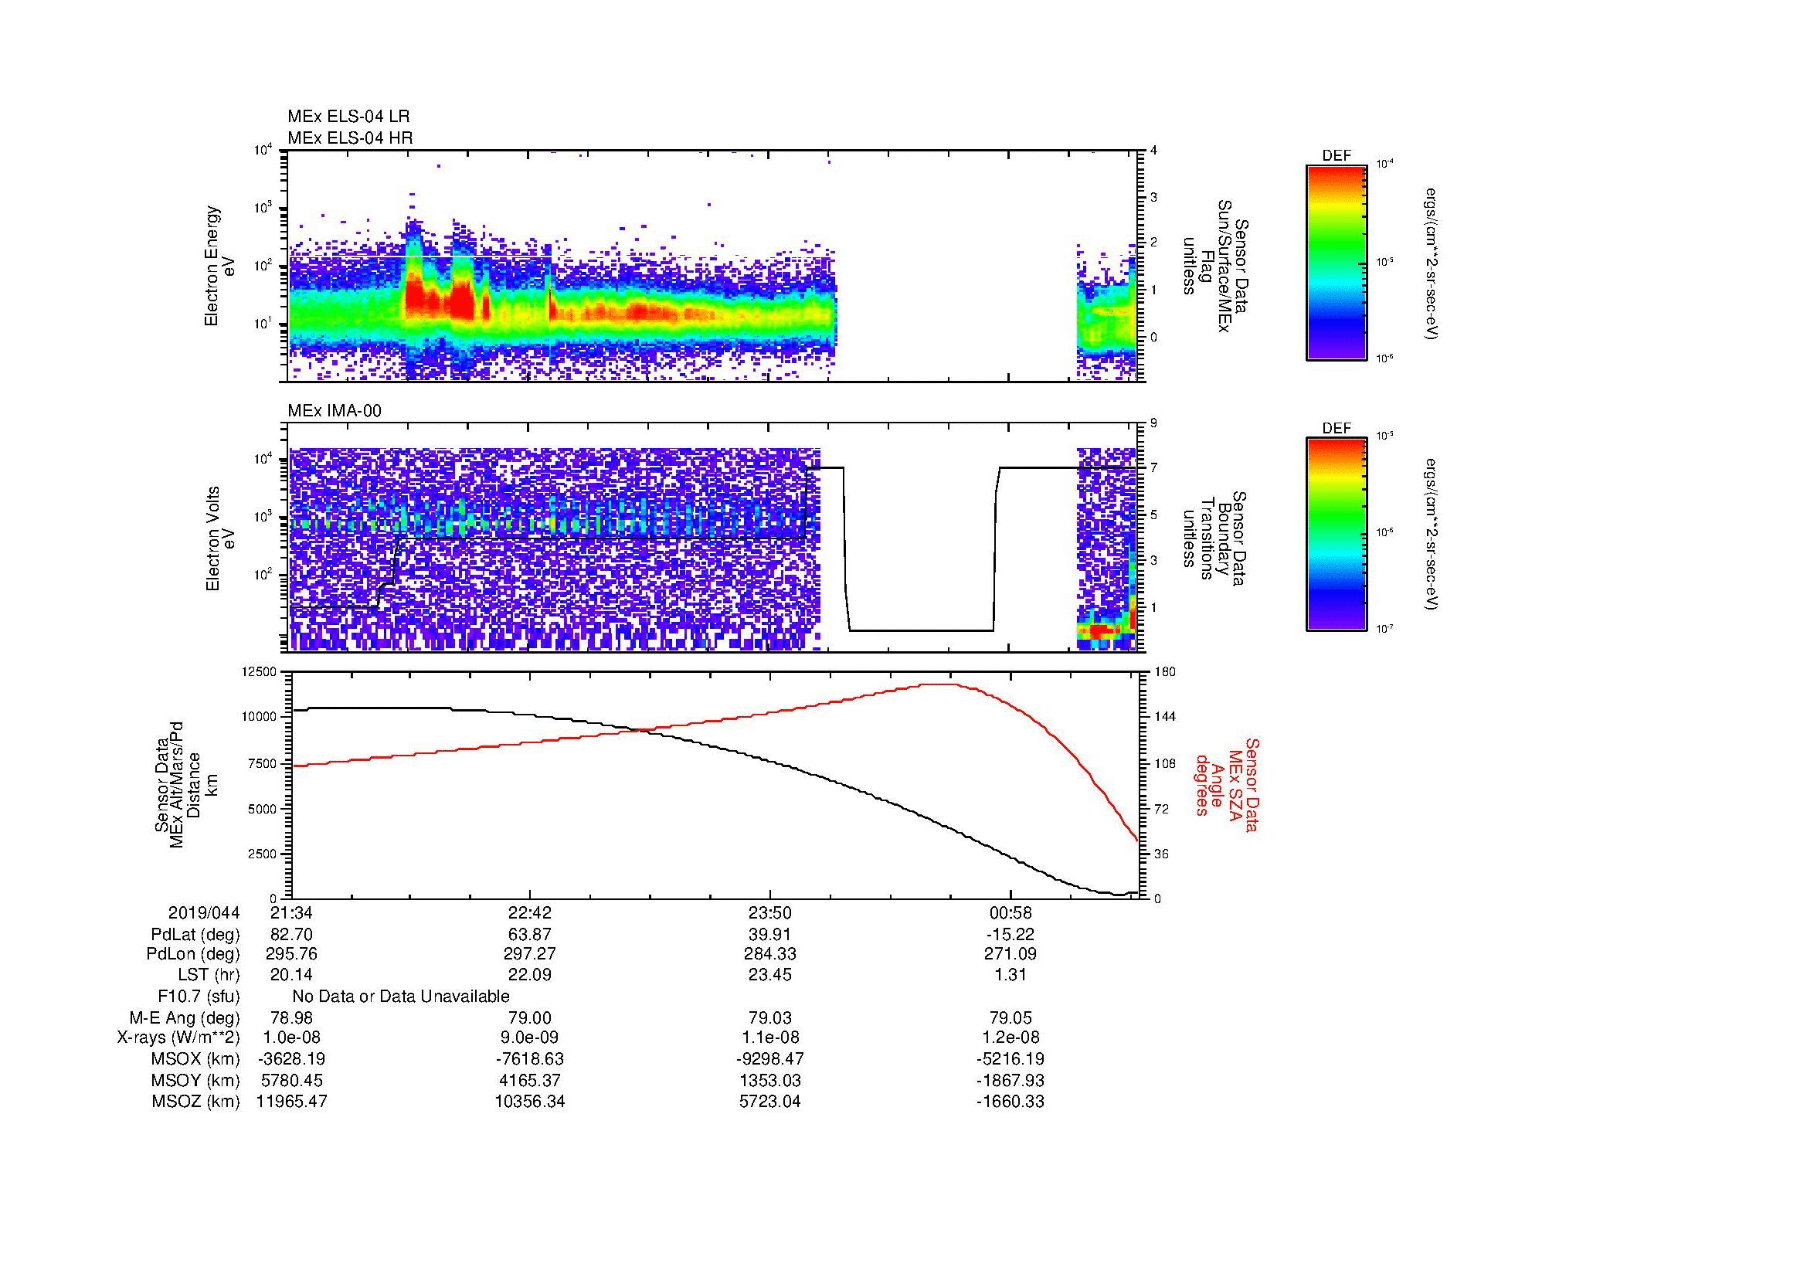Viewport: 1807px width, 1277px height.
Task: Click the 'PdLat (deg)' row label
Action: [x=195, y=935]
